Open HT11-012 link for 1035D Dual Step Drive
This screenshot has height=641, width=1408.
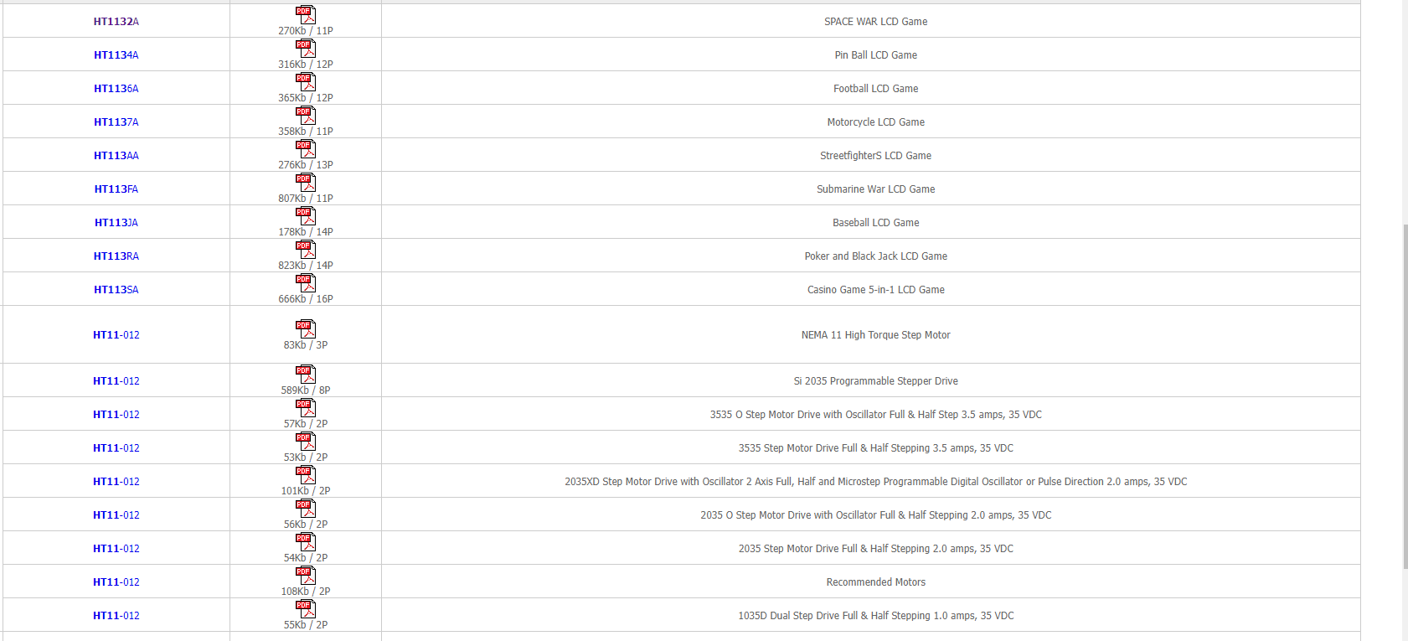(x=116, y=616)
